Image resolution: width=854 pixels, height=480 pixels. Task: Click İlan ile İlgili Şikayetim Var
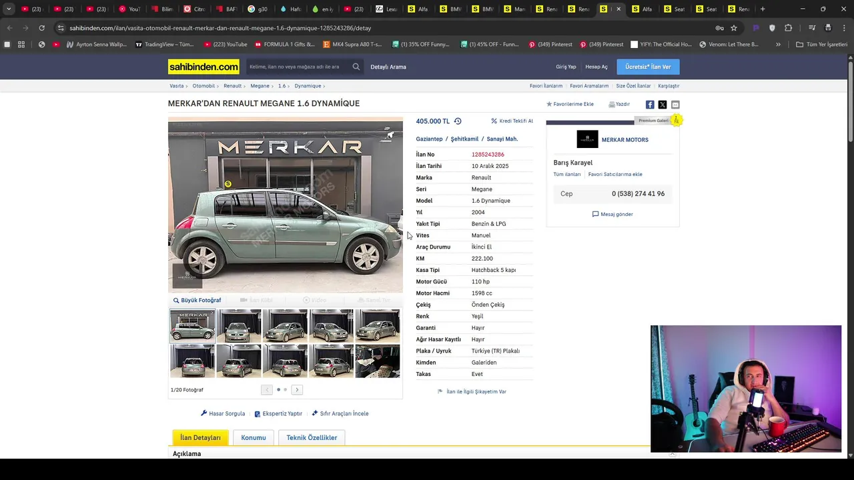472,391
